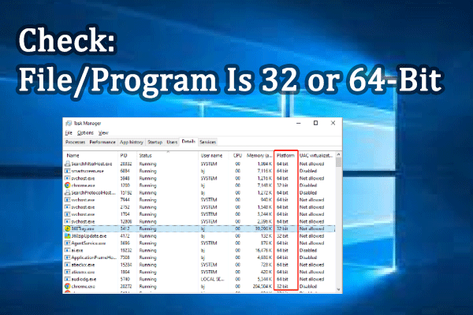Click the SYSTEM user cell for SearchFilterHost.exe
The image size is (473, 315).
[209, 164]
